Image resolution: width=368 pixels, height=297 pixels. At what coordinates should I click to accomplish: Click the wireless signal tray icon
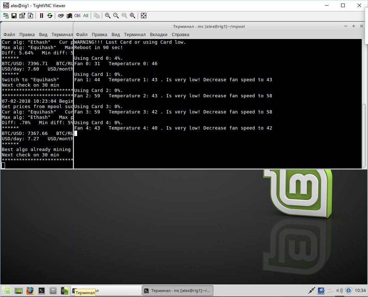[330, 291]
